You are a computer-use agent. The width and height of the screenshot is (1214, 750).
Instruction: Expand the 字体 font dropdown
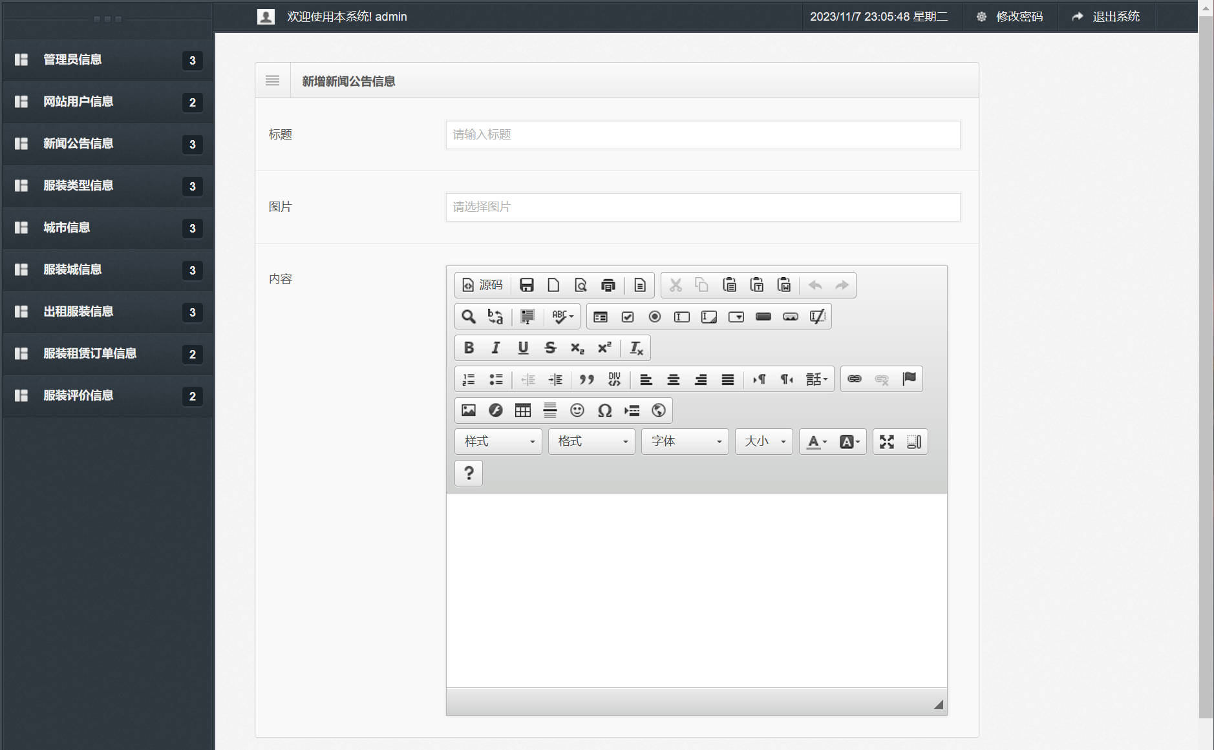click(685, 442)
